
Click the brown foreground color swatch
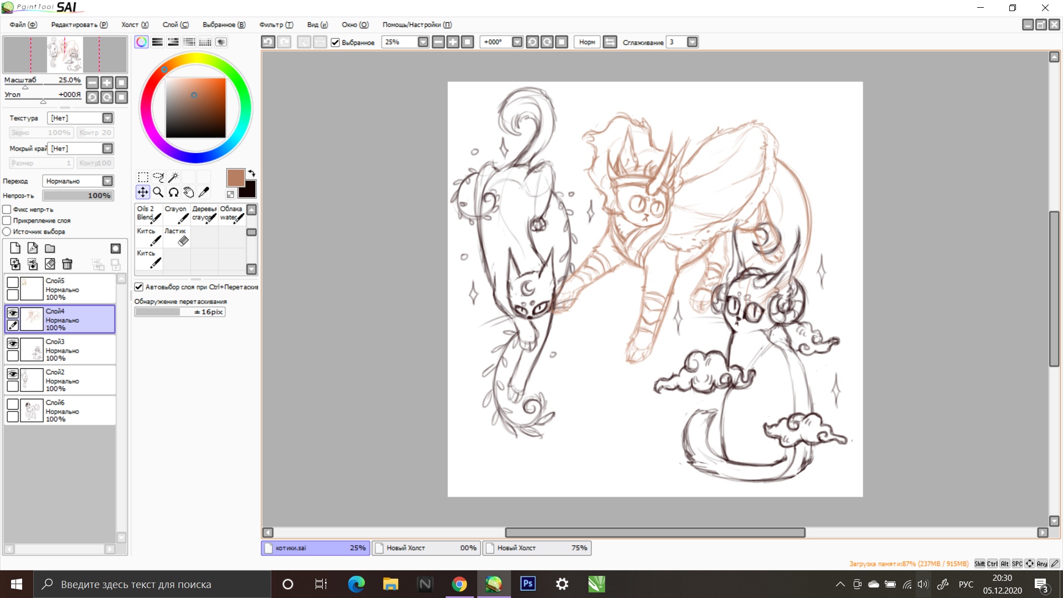235,177
